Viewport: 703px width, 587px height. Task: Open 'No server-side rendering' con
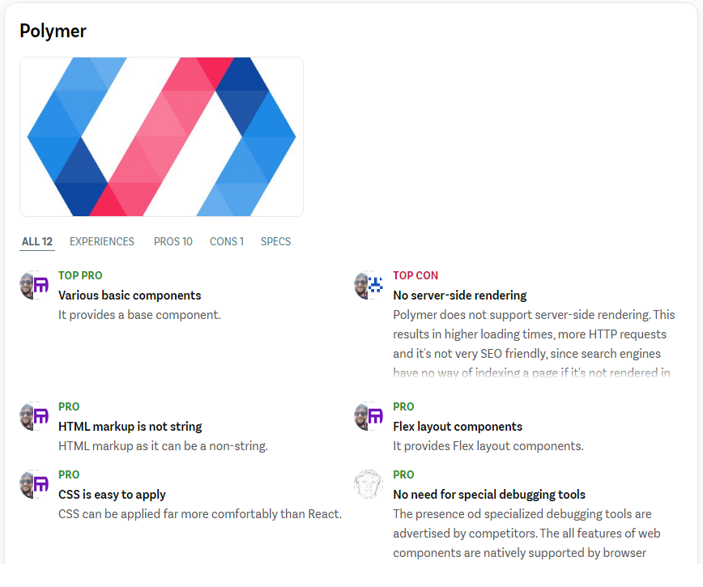pyautogui.click(x=460, y=296)
